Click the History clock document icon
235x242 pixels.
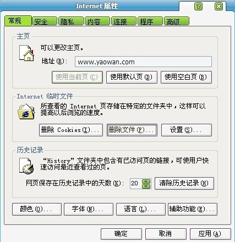26,166
